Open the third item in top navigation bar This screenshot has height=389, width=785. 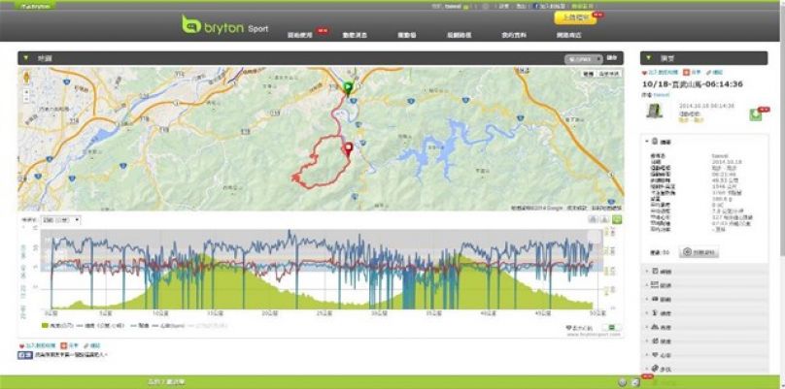pyautogui.click(x=406, y=36)
